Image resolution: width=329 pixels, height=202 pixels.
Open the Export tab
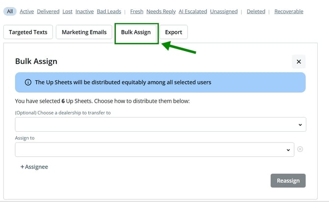pos(173,32)
